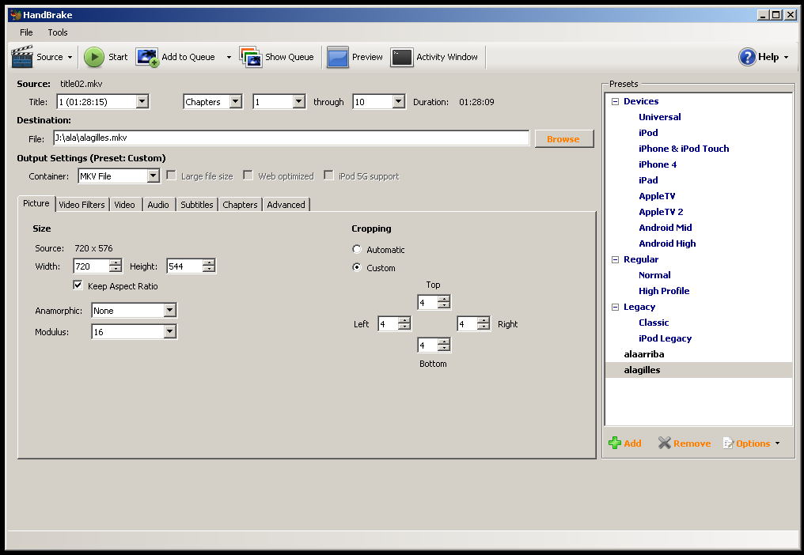
Task: Click the Add to Queue icon
Action: point(147,57)
